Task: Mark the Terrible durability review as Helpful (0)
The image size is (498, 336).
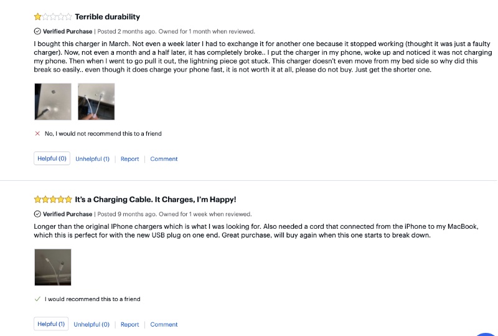Action: (52, 158)
